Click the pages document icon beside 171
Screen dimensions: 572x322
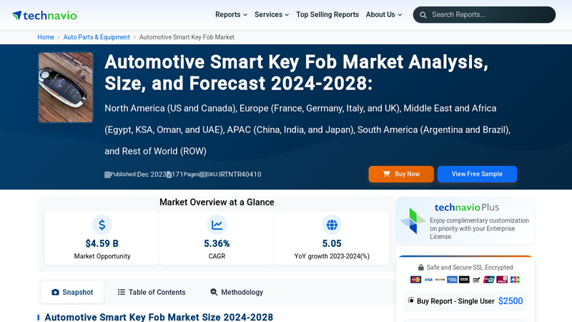click(169, 175)
